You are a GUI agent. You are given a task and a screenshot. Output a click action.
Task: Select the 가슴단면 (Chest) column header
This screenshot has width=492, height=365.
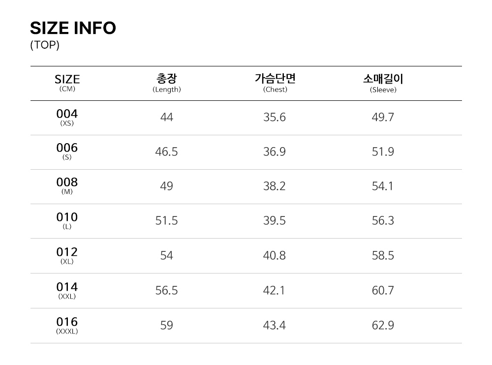click(275, 83)
